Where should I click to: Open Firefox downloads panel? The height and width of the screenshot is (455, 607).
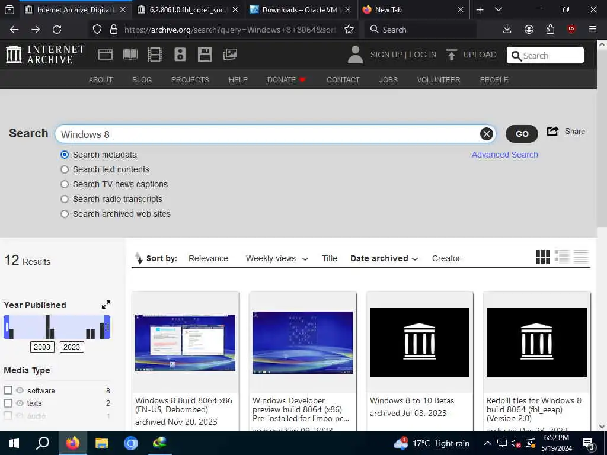507,30
